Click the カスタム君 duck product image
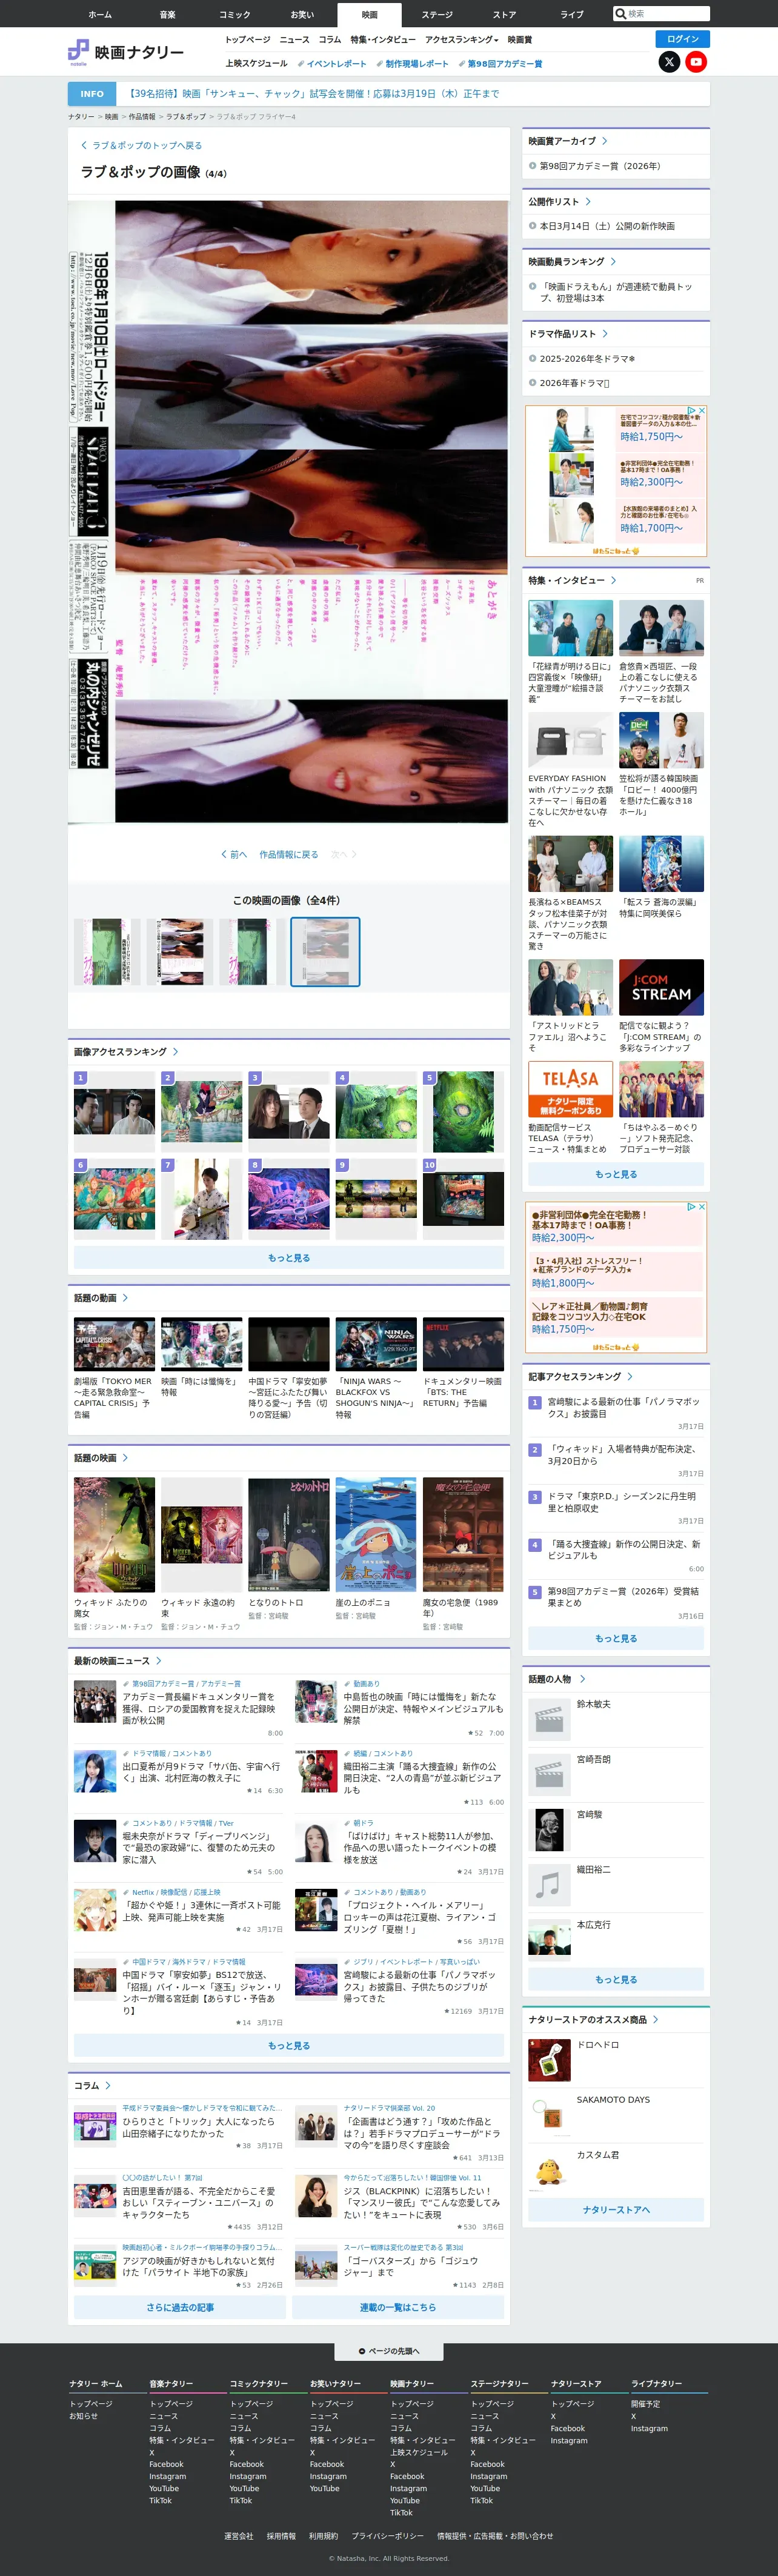This screenshot has width=778, height=2576. 549,2170
